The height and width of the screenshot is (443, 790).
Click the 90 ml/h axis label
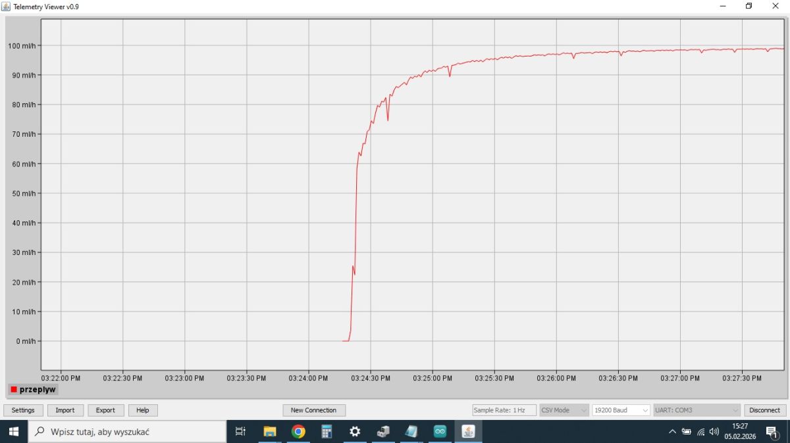tap(23, 75)
